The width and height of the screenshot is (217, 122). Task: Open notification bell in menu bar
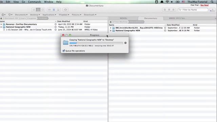pyautogui.click(x=162, y=2)
